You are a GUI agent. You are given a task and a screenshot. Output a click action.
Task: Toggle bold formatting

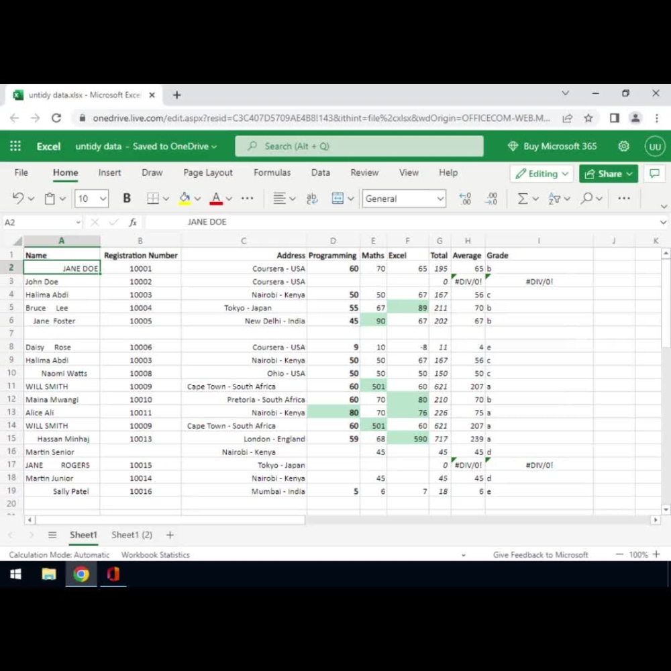[x=126, y=198]
